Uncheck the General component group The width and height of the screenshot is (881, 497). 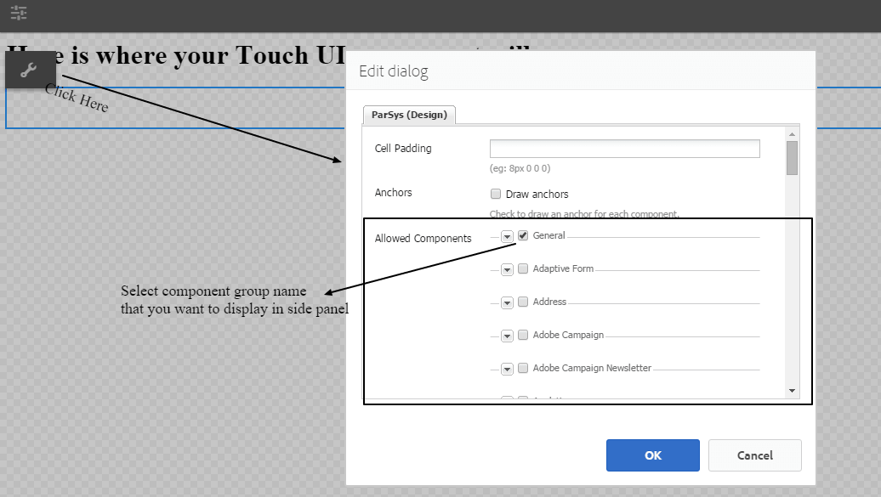pyautogui.click(x=522, y=235)
